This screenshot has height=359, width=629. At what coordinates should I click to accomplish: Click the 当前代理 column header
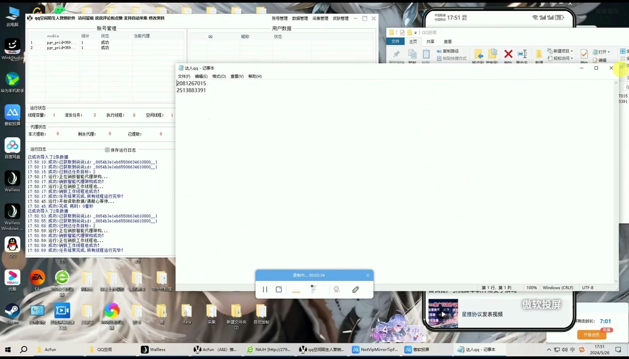point(142,36)
